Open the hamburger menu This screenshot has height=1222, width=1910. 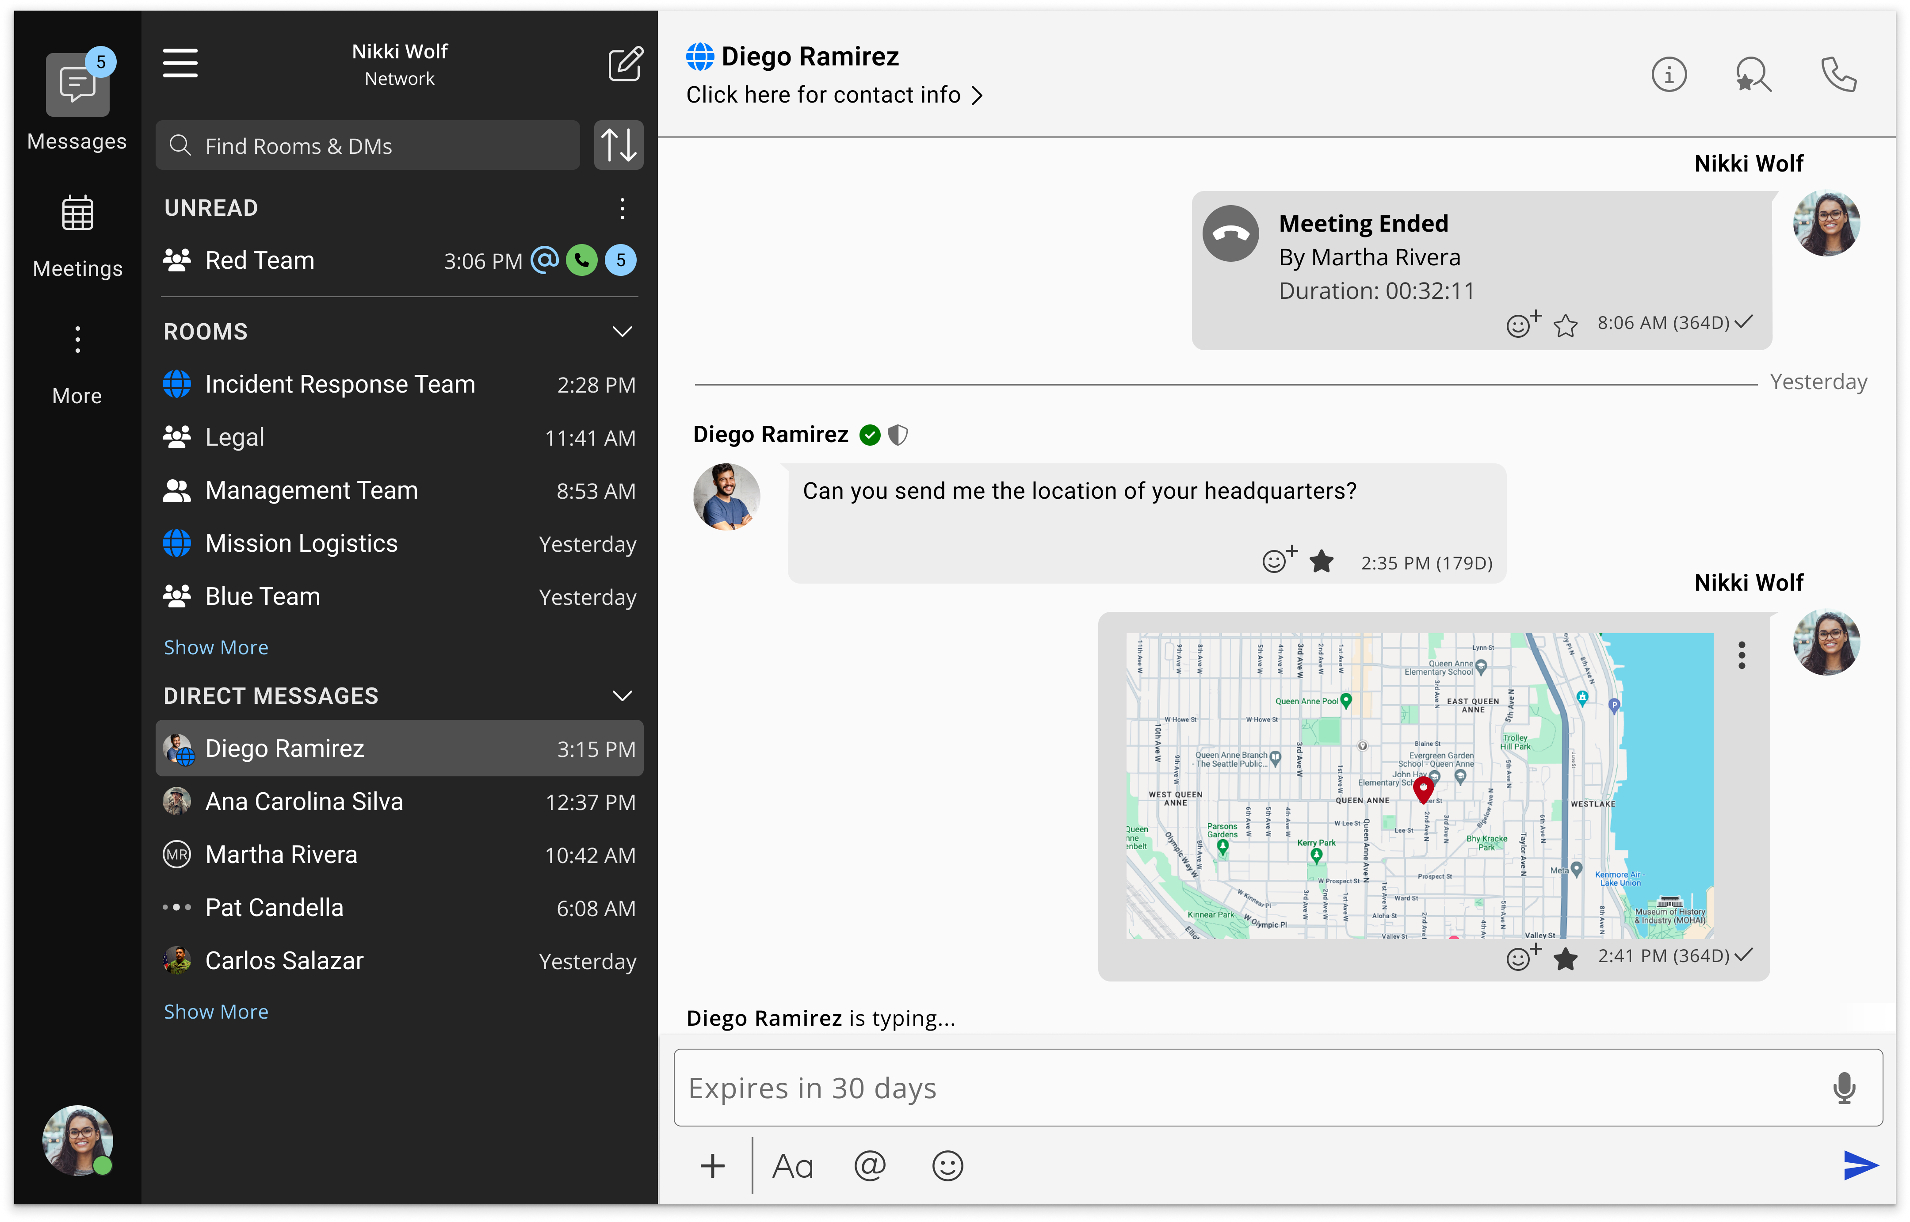click(x=180, y=64)
